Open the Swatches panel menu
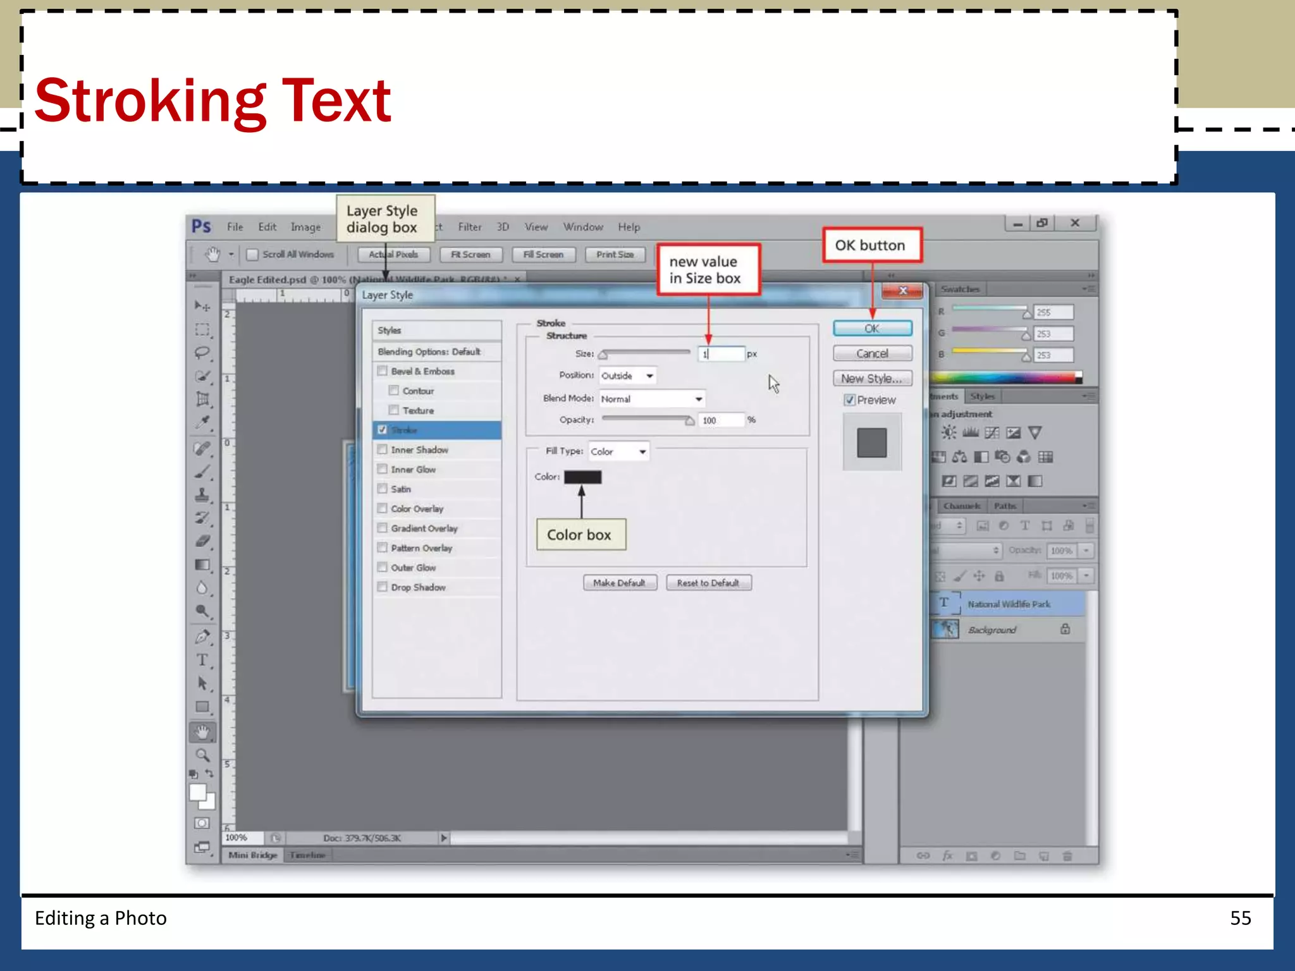The width and height of the screenshot is (1295, 971). [x=1088, y=289]
